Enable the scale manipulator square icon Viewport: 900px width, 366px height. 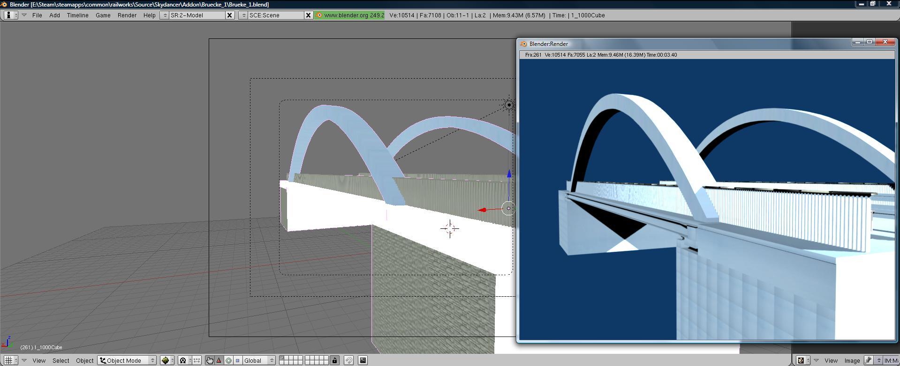(237, 360)
